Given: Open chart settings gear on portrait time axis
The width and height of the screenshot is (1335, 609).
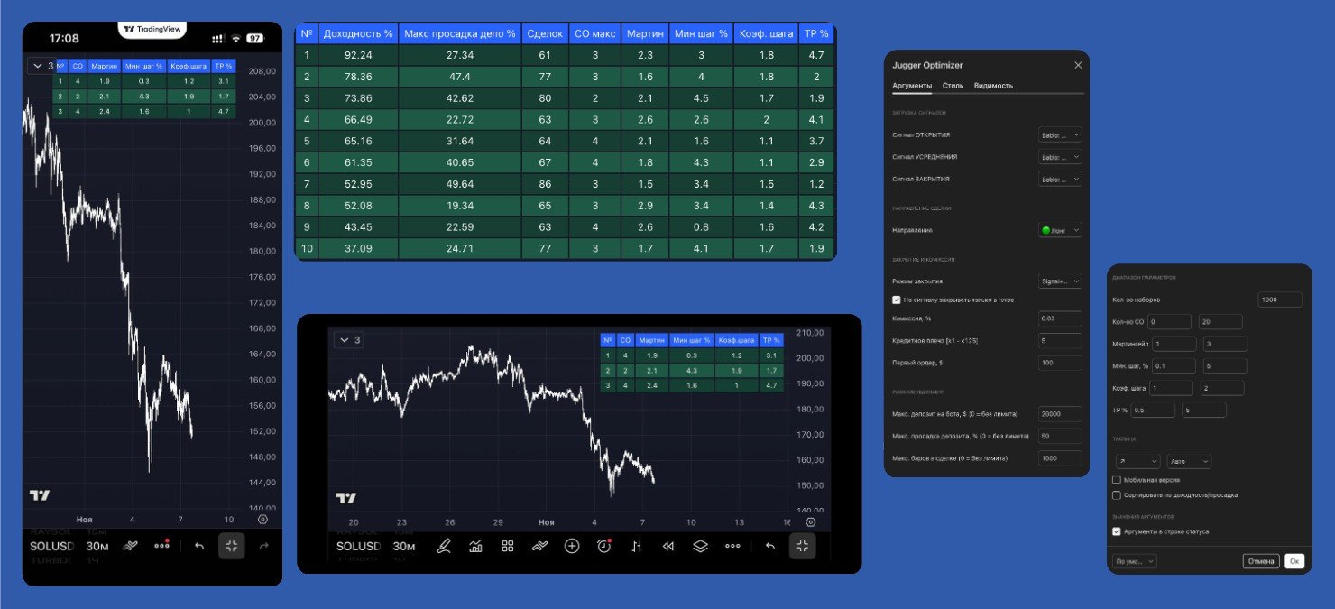Looking at the screenshot, I should [262, 520].
